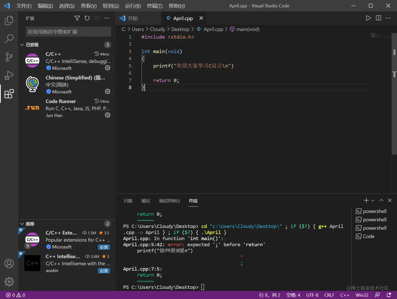Toggle the notifications bell in status bar
Image resolution: width=397 pixels, height=299 pixels.
(389, 295)
